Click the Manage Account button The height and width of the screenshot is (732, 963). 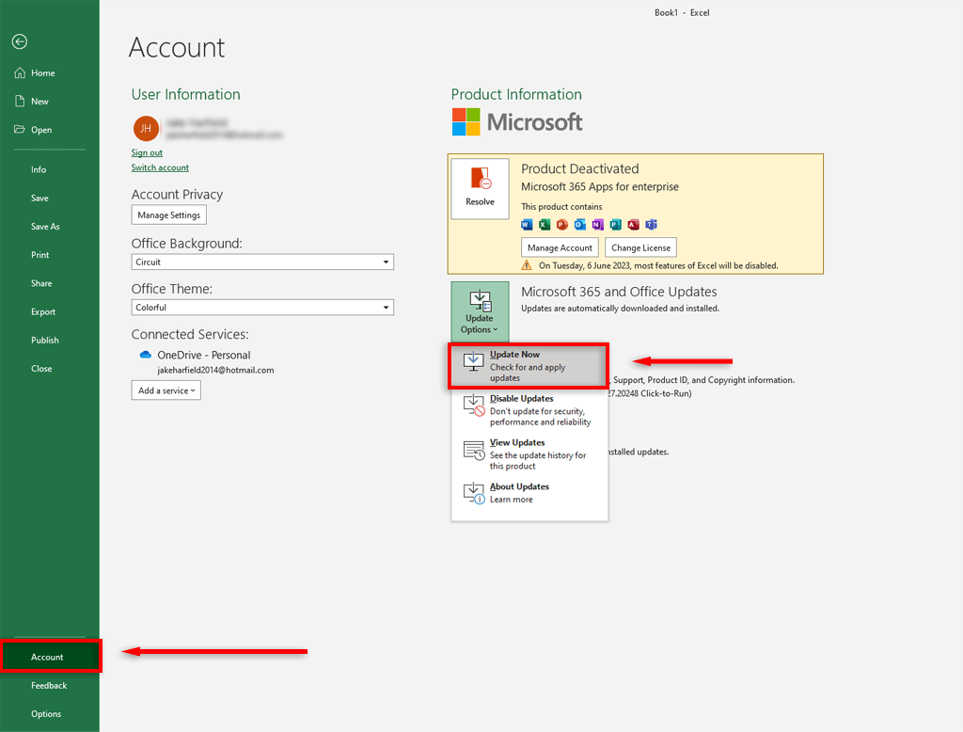click(560, 247)
